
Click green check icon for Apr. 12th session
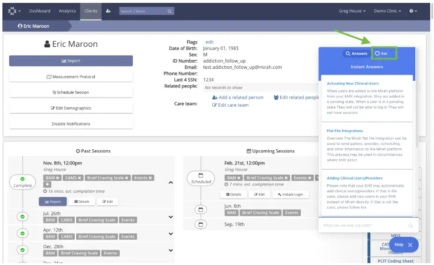click(x=23, y=233)
